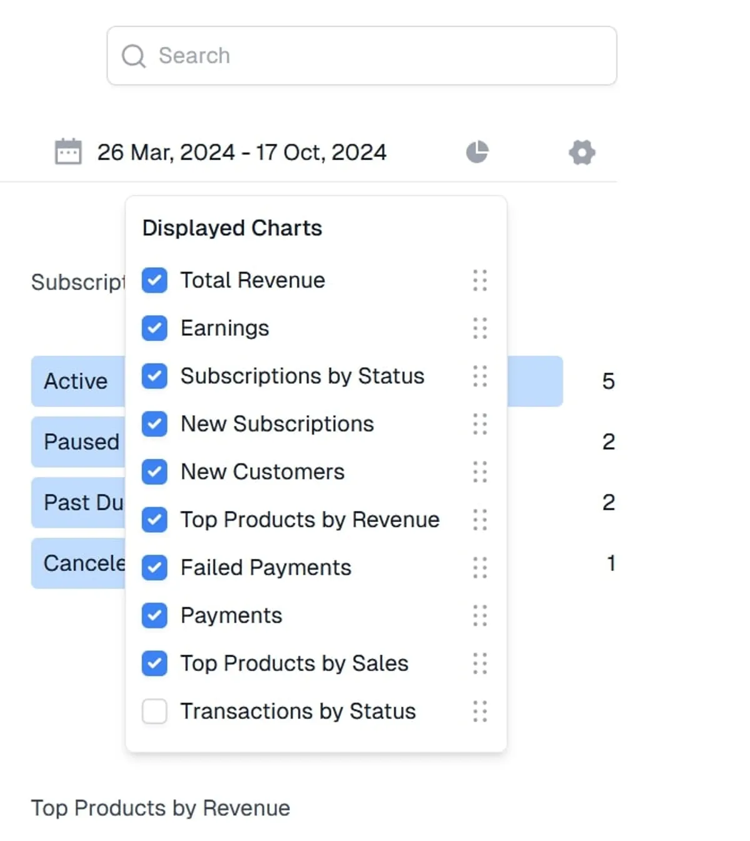Click the New Subscriptions label
750x841 pixels.
click(x=277, y=424)
